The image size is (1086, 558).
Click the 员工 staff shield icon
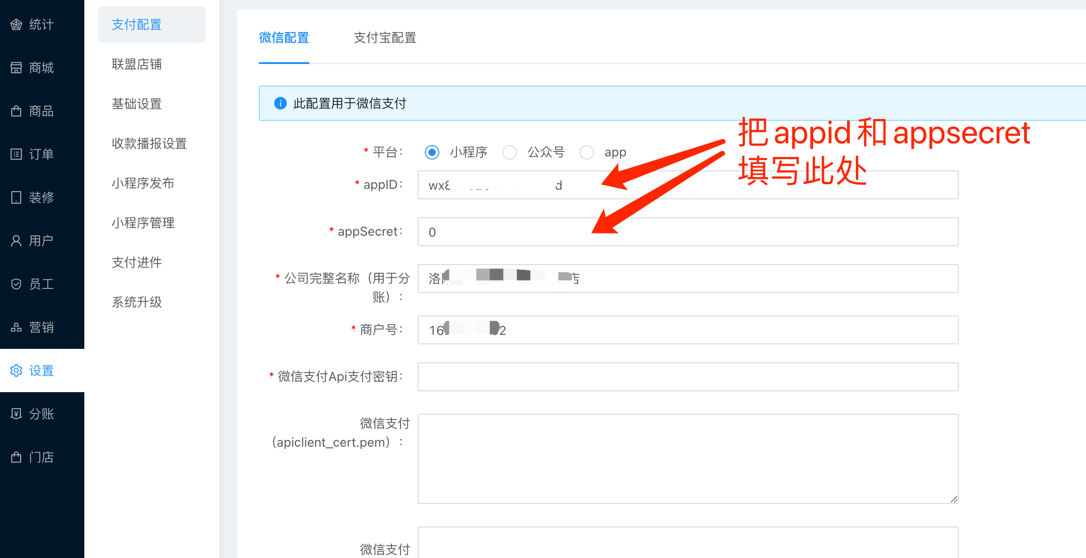[x=16, y=284]
